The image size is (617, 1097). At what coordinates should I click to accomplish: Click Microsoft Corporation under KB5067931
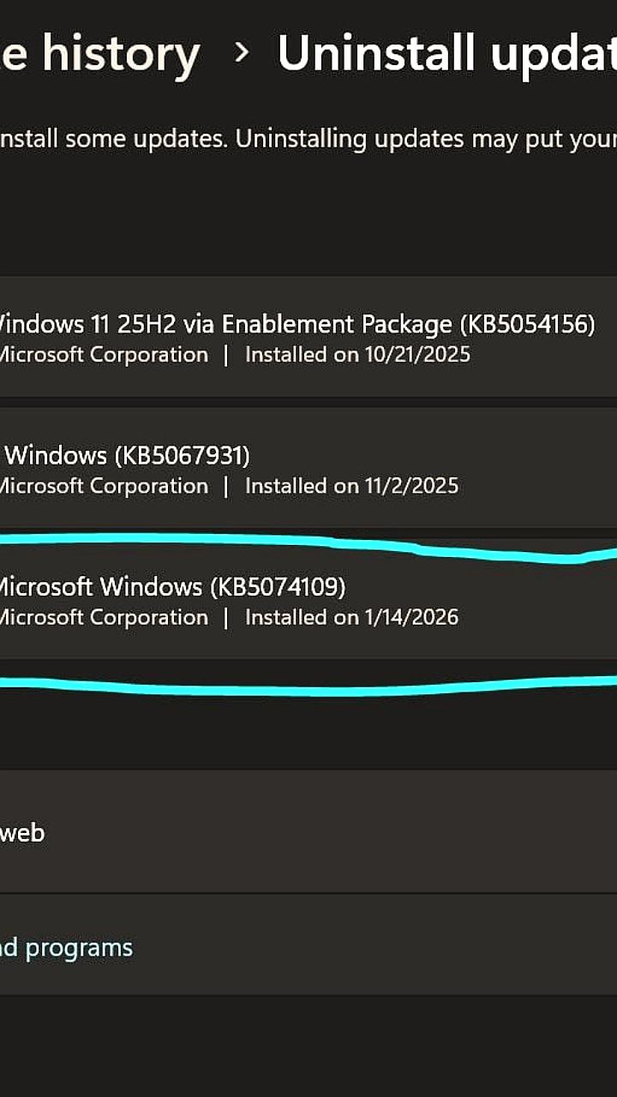click(103, 485)
